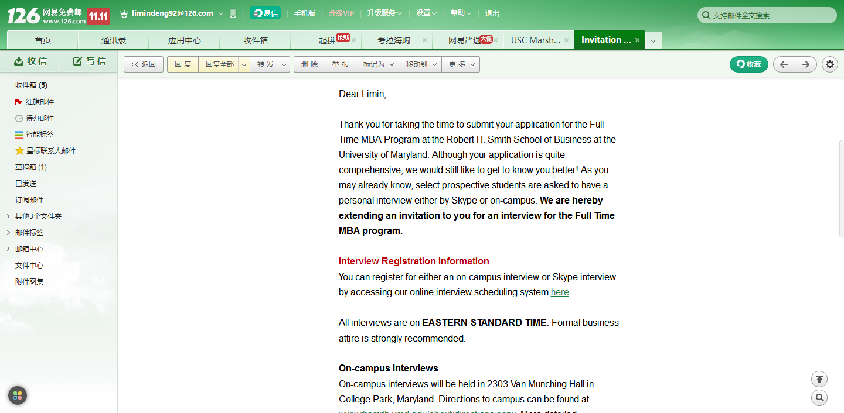Open the 标记为 mark-as dropdown
The width and height of the screenshot is (844, 413).
point(377,64)
